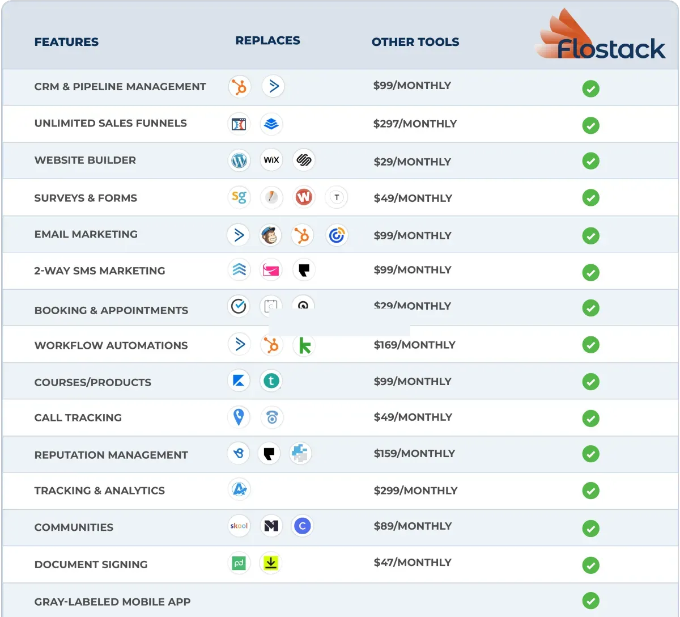
Task: Click black Podium icon in Reputation Management row
Action: (x=269, y=453)
